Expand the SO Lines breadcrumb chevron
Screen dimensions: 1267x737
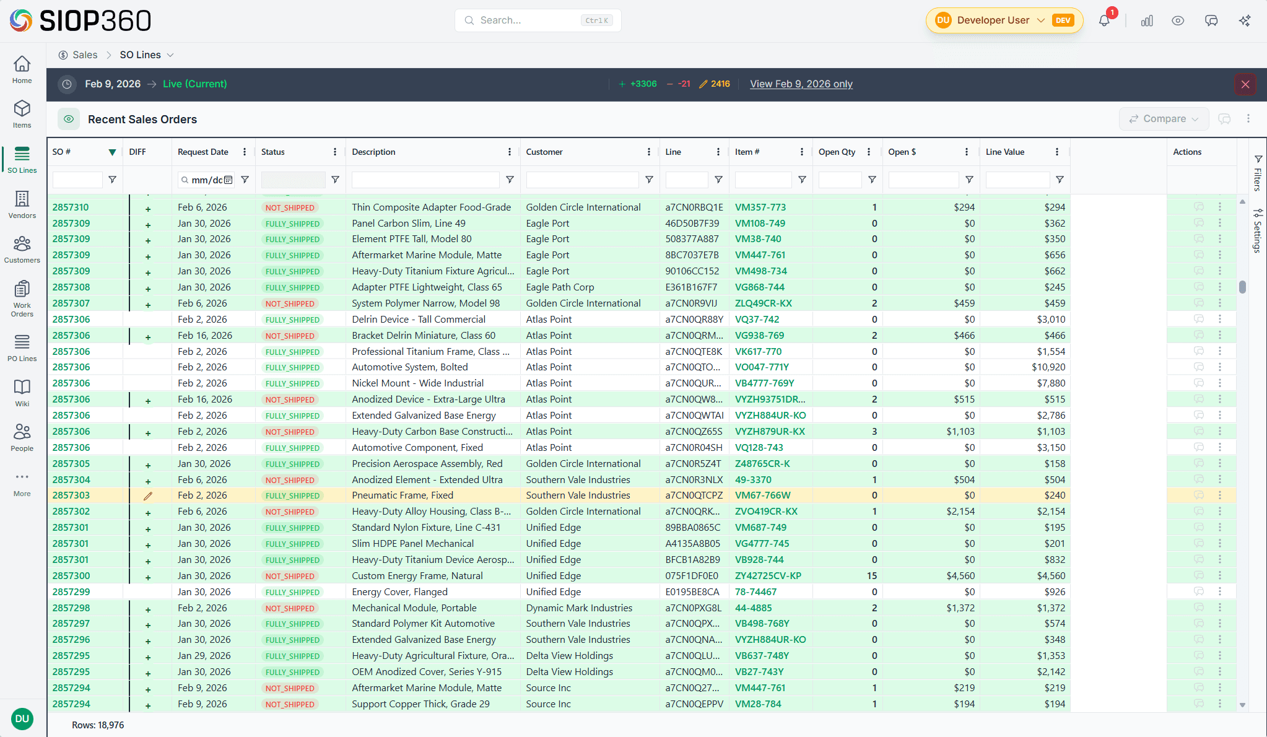[x=170, y=55]
